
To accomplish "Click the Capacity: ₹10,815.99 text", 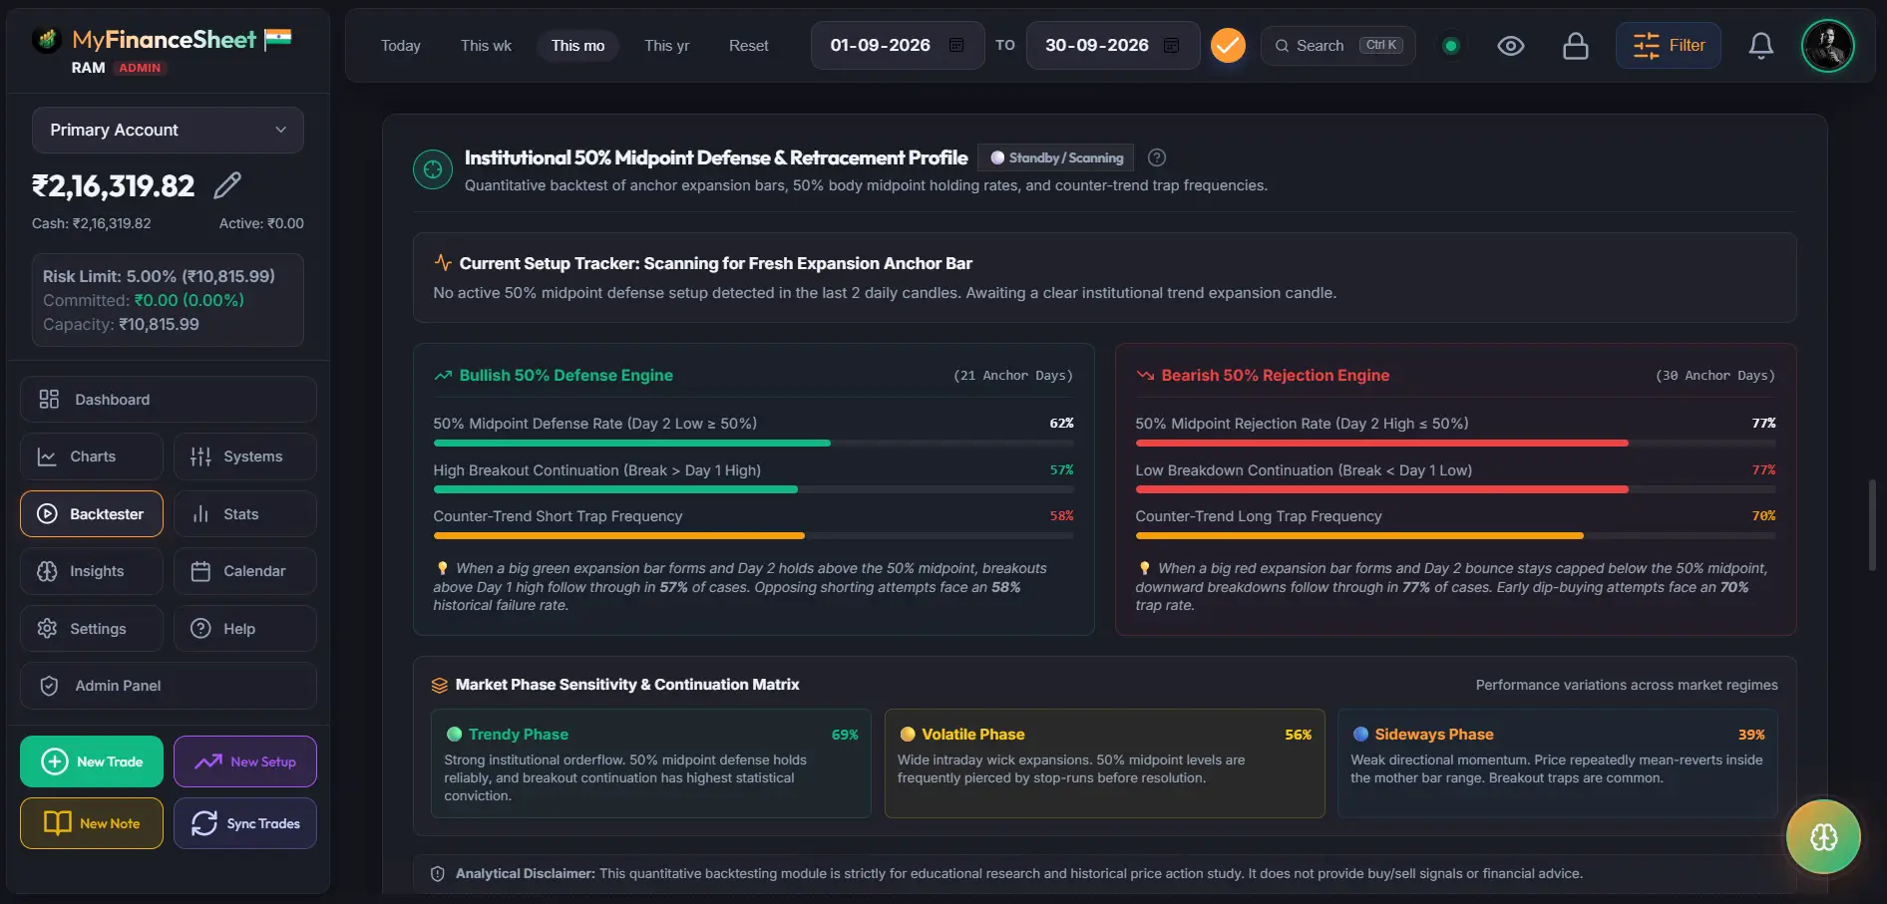I will pos(121,324).
